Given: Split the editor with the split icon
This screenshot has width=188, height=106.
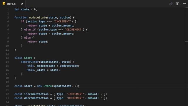Looking at the screenshot, I should coord(177,4).
